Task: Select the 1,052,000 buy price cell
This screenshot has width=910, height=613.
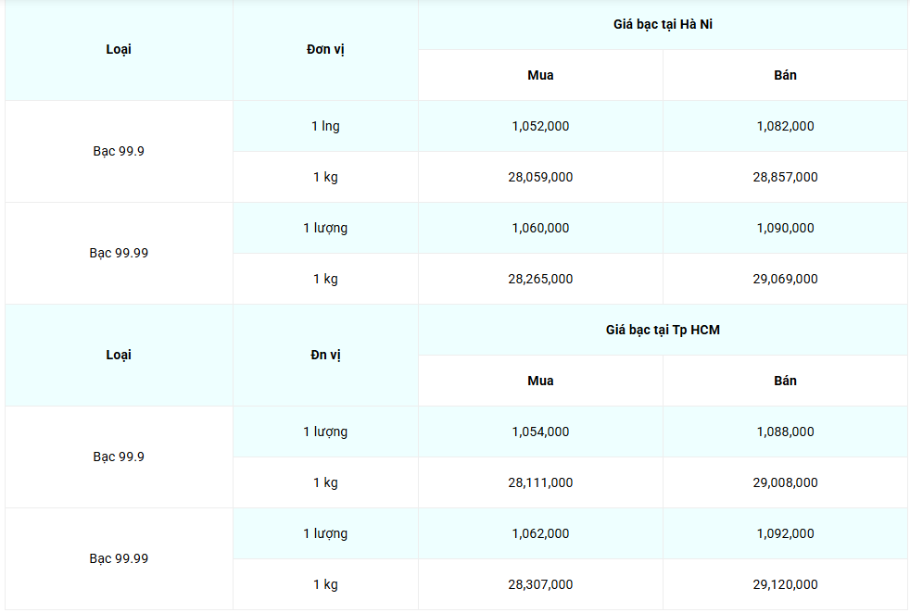Action: [540, 126]
